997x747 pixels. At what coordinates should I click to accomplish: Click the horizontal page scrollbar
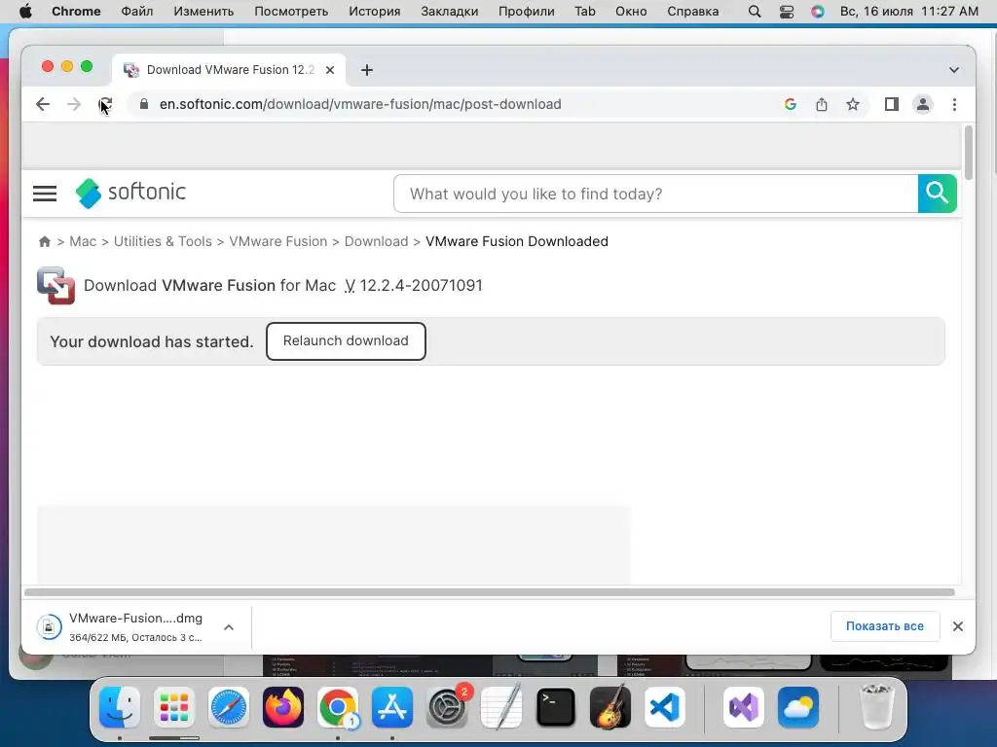[x=490, y=592]
